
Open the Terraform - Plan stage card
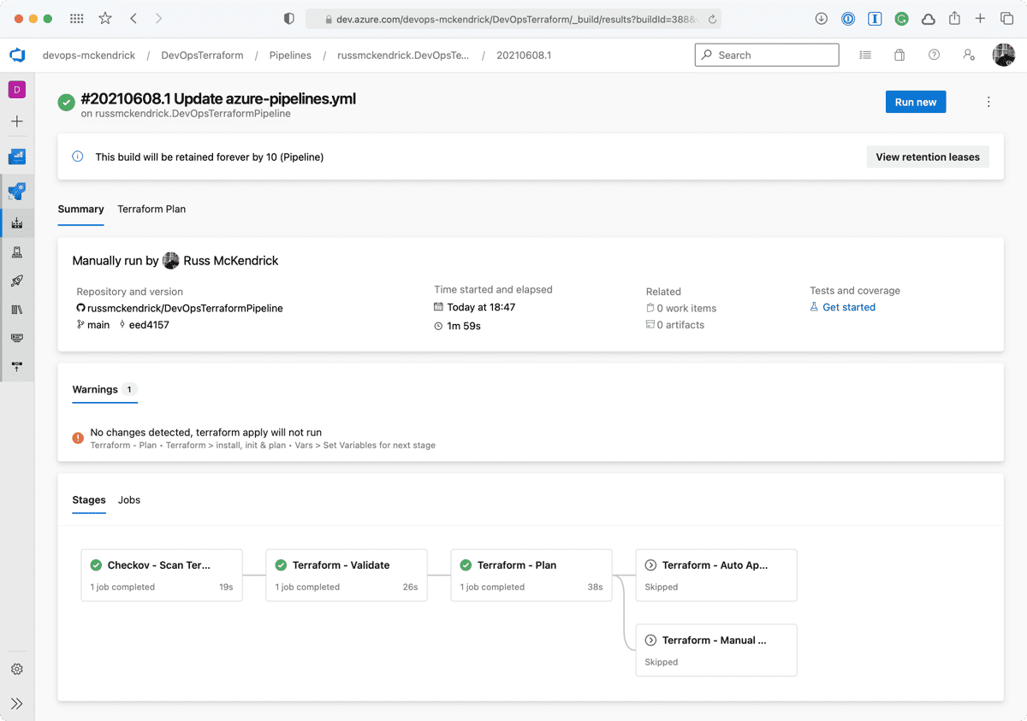pos(531,575)
